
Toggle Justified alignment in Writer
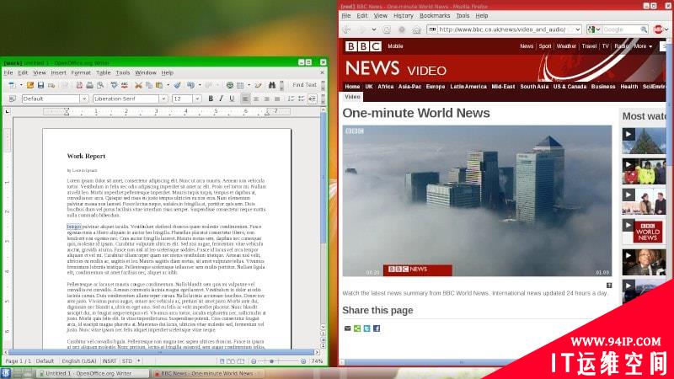pyautogui.click(x=277, y=99)
